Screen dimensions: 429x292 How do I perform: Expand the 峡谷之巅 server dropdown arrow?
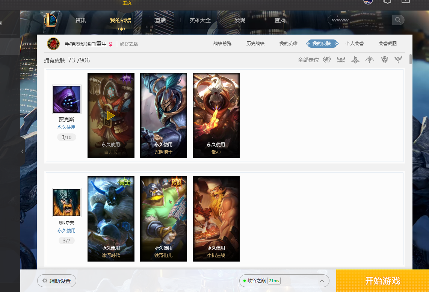point(322,281)
